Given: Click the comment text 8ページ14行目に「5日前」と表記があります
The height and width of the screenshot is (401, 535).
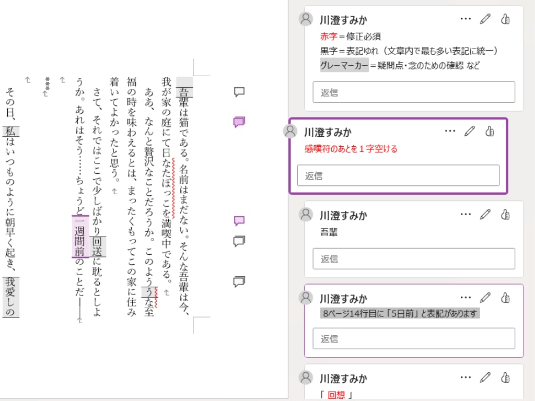Looking at the screenshot, I should (x=400, y=313).
